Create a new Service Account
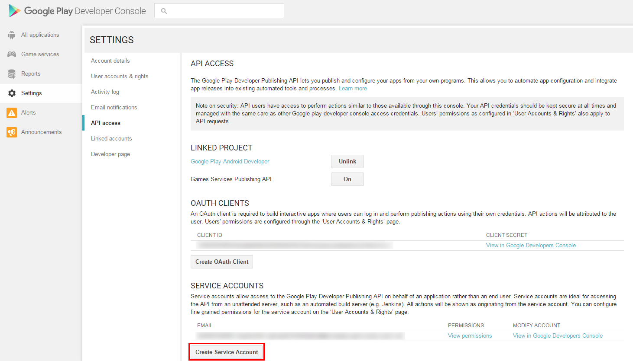The image size is (633, 361). coord(226,351)
